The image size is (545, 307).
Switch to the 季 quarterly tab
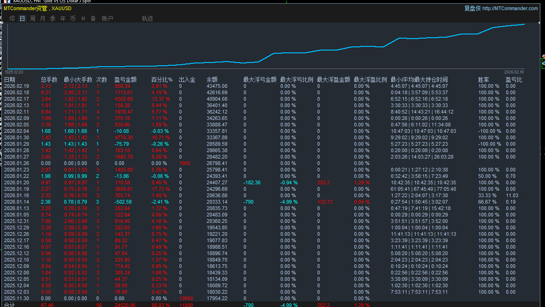pyautogui.click(x=53, y=18)
